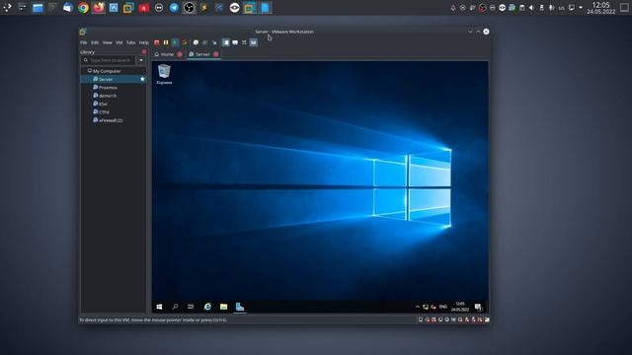Click the green power-on play icon
632x355 pixels.
point(175,42)
